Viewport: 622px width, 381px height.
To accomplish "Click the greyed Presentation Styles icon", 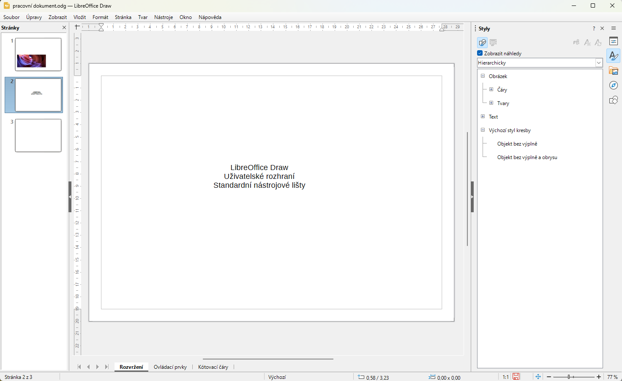I will (x=493, y=42).
